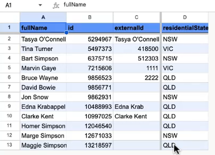
Task: Select QLD state cell for Homer Simpson
Action: click(185, 126)
